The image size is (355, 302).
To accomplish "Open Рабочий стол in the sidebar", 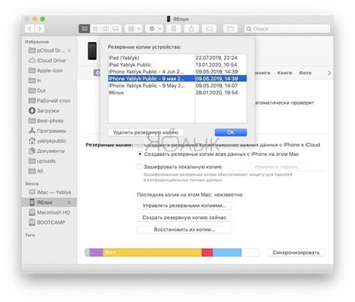I will [x=49, y=100].
